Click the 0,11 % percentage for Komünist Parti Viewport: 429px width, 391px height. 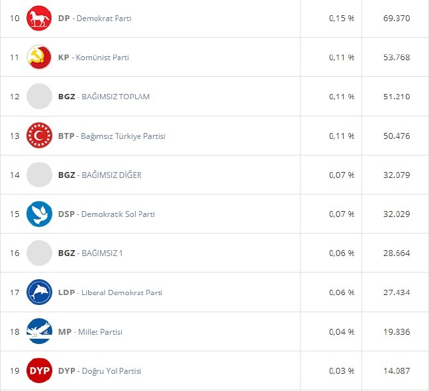pyautogui.click(x=341, y=58)
